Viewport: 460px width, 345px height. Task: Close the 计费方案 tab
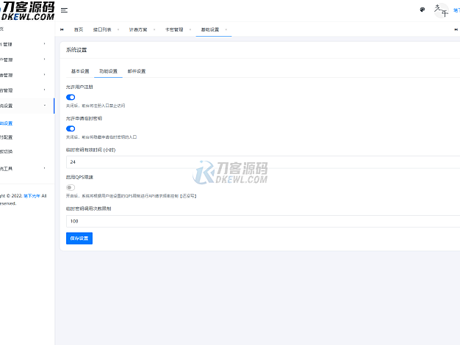click(154, 29)
